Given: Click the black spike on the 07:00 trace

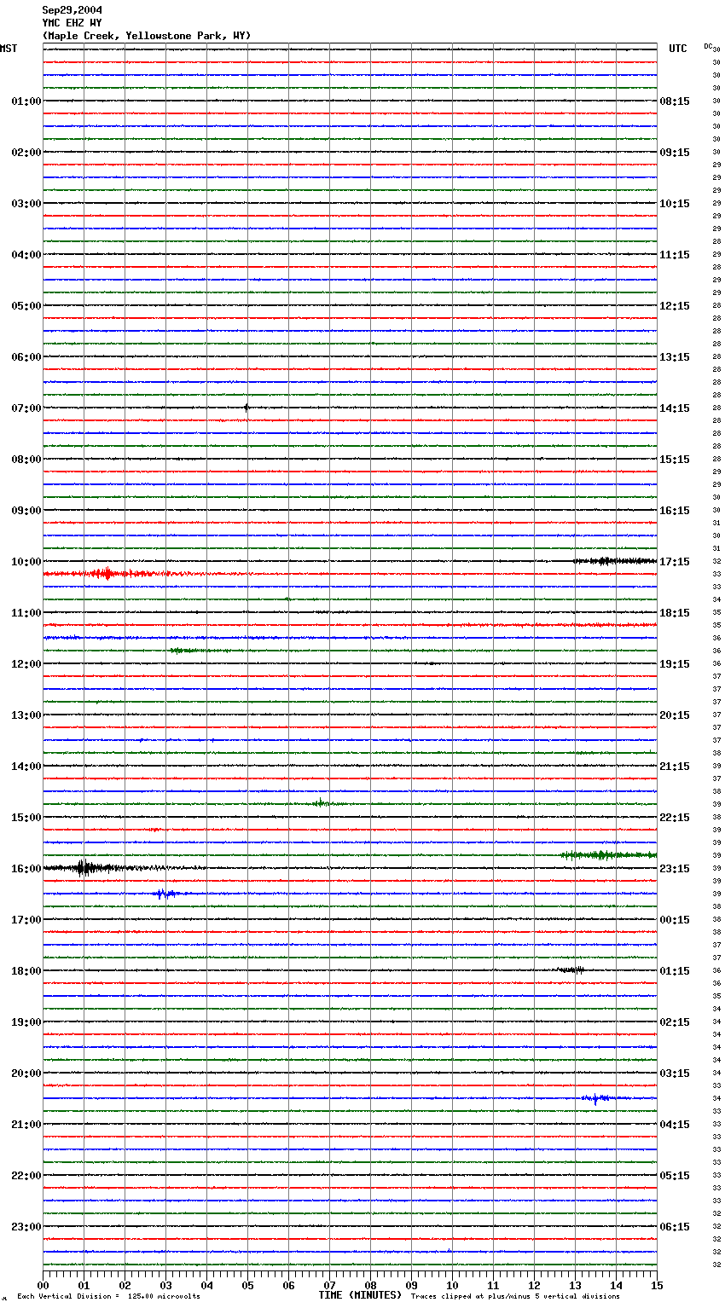Looking at the screenshot, I should [246, 408].
